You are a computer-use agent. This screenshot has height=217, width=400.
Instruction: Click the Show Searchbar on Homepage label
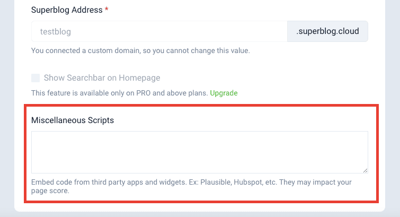[102, 78]
